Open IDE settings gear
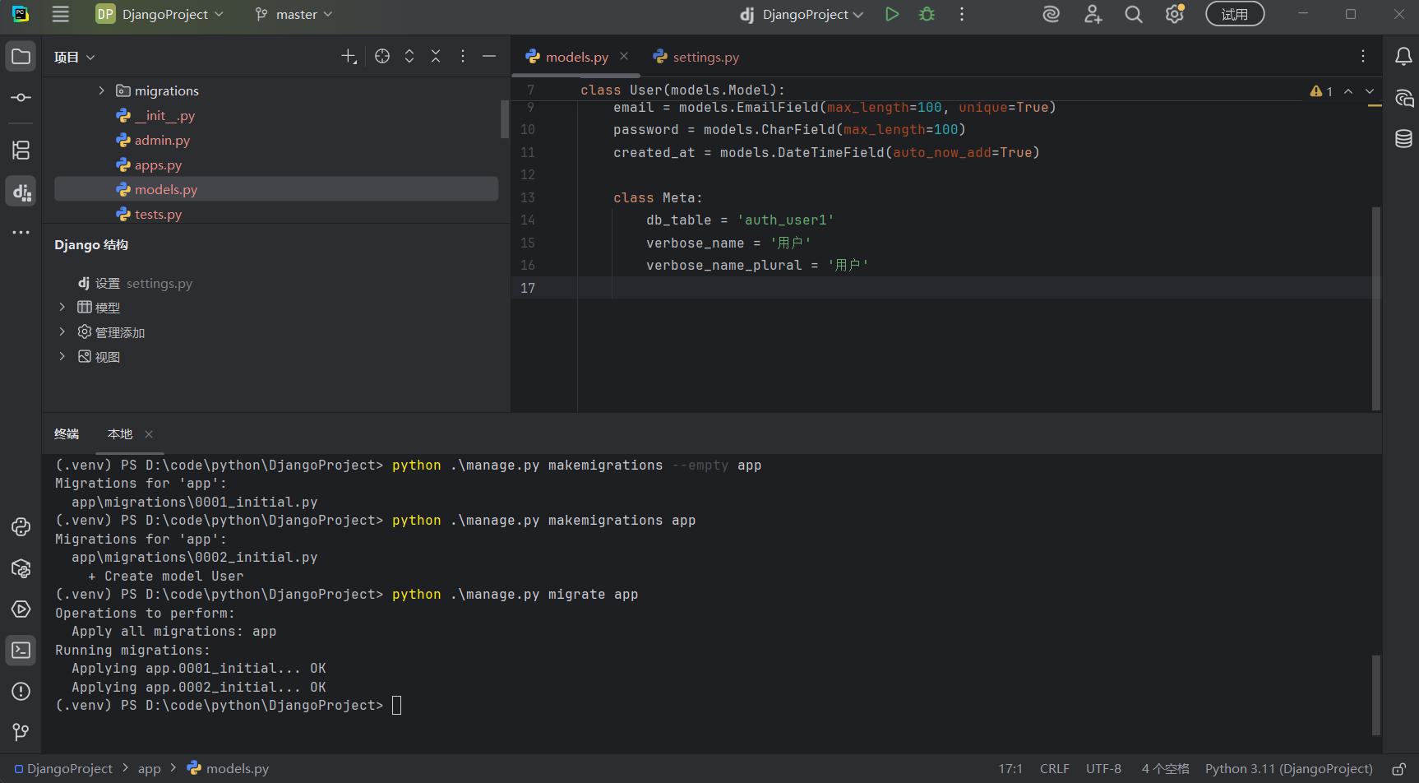The width and height of the screenshot is (1419, 783). click(x=1175, y=14)
